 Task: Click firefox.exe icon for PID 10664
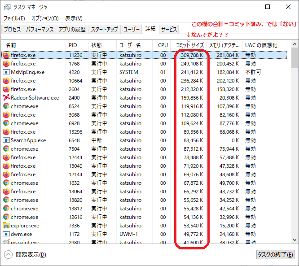click(6, 81)
